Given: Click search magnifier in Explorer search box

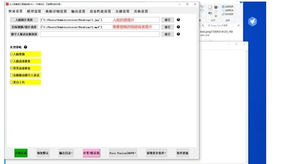Looking at the screenshot, I should coord(238,26).
